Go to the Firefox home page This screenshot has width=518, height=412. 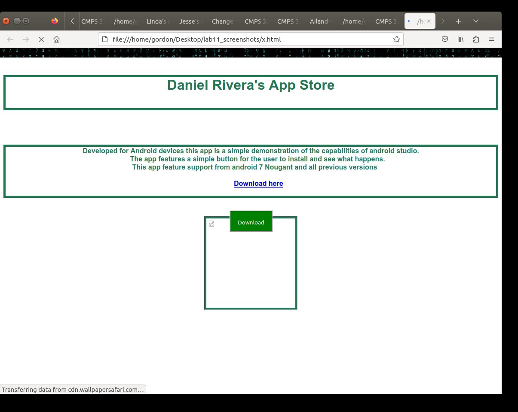56,39
